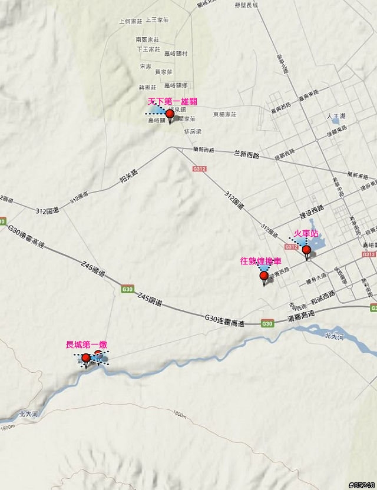377x490 pixels.
Task: Click the 北大河 river label at right
Action: tap(335, 336)
